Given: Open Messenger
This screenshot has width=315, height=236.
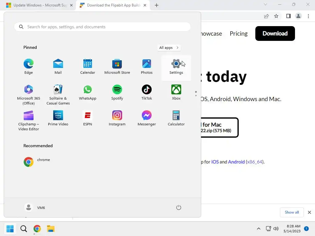Looking at the screenshot, I should click(147, 118).
